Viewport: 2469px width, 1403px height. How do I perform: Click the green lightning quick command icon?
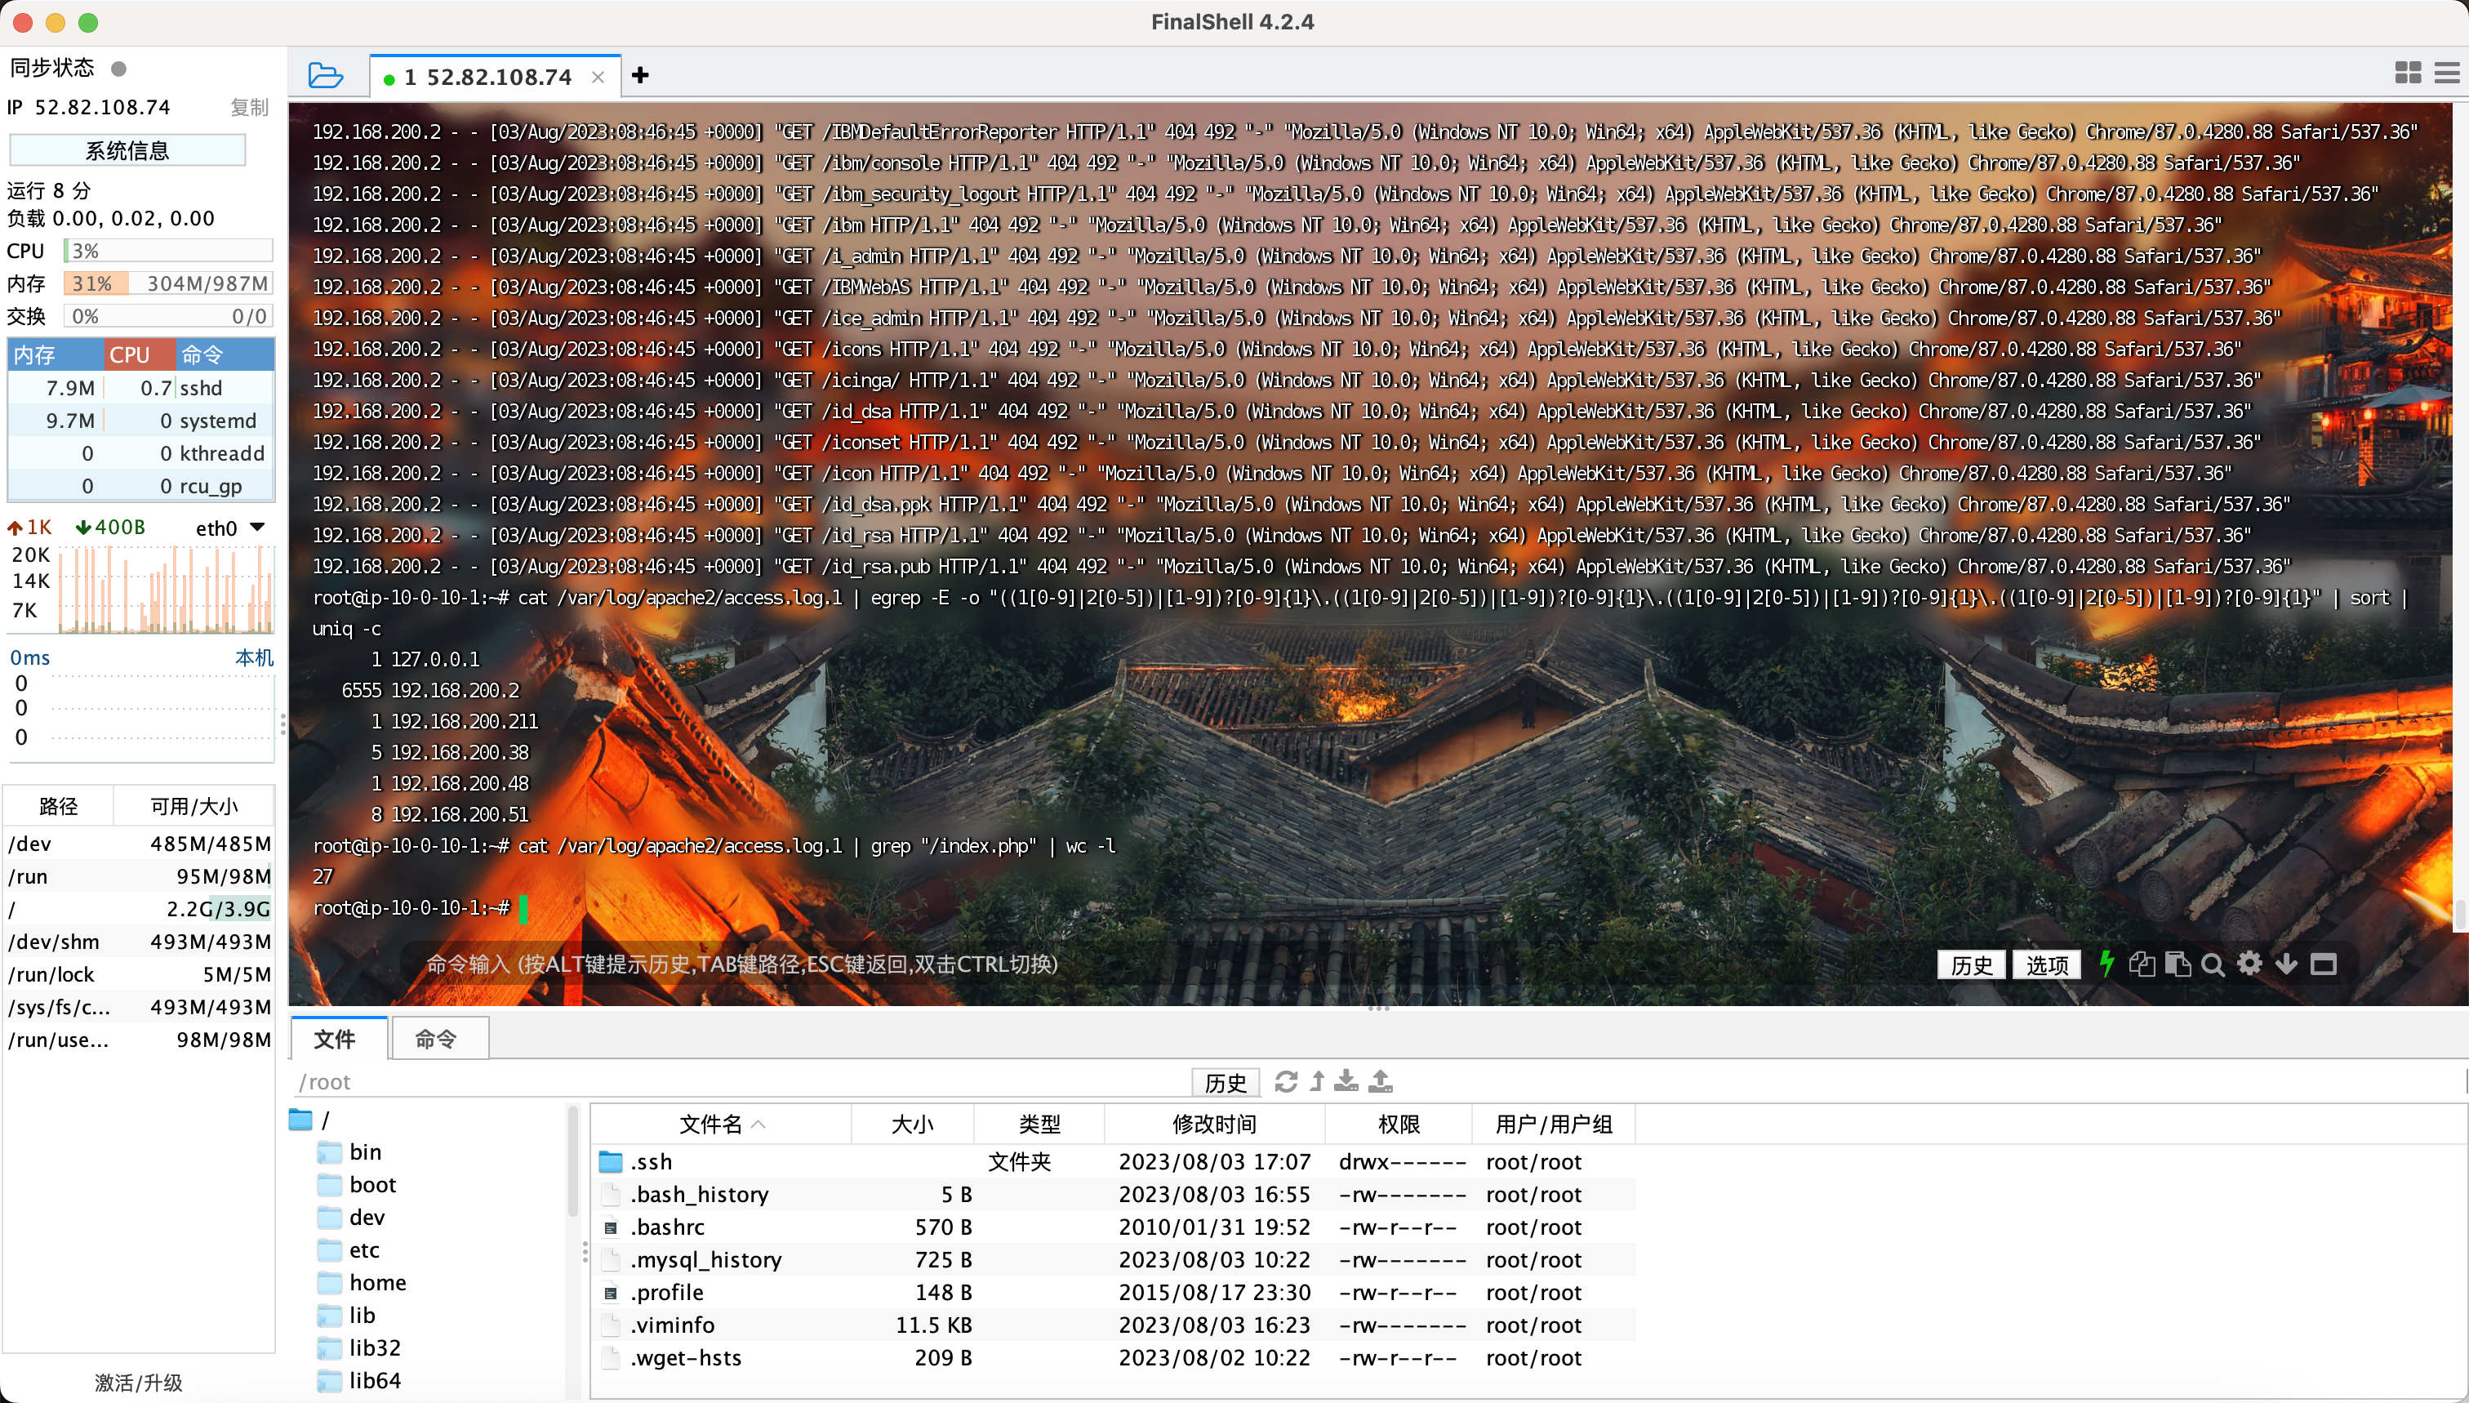click(2106, 964)
